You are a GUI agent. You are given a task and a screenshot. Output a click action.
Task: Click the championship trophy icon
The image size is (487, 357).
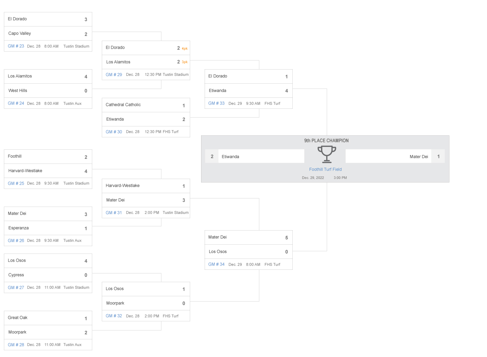pyautogui.click(x=327, y=154)
